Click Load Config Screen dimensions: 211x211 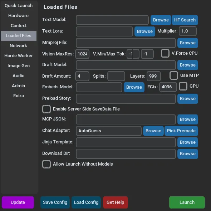coord(86,202)
